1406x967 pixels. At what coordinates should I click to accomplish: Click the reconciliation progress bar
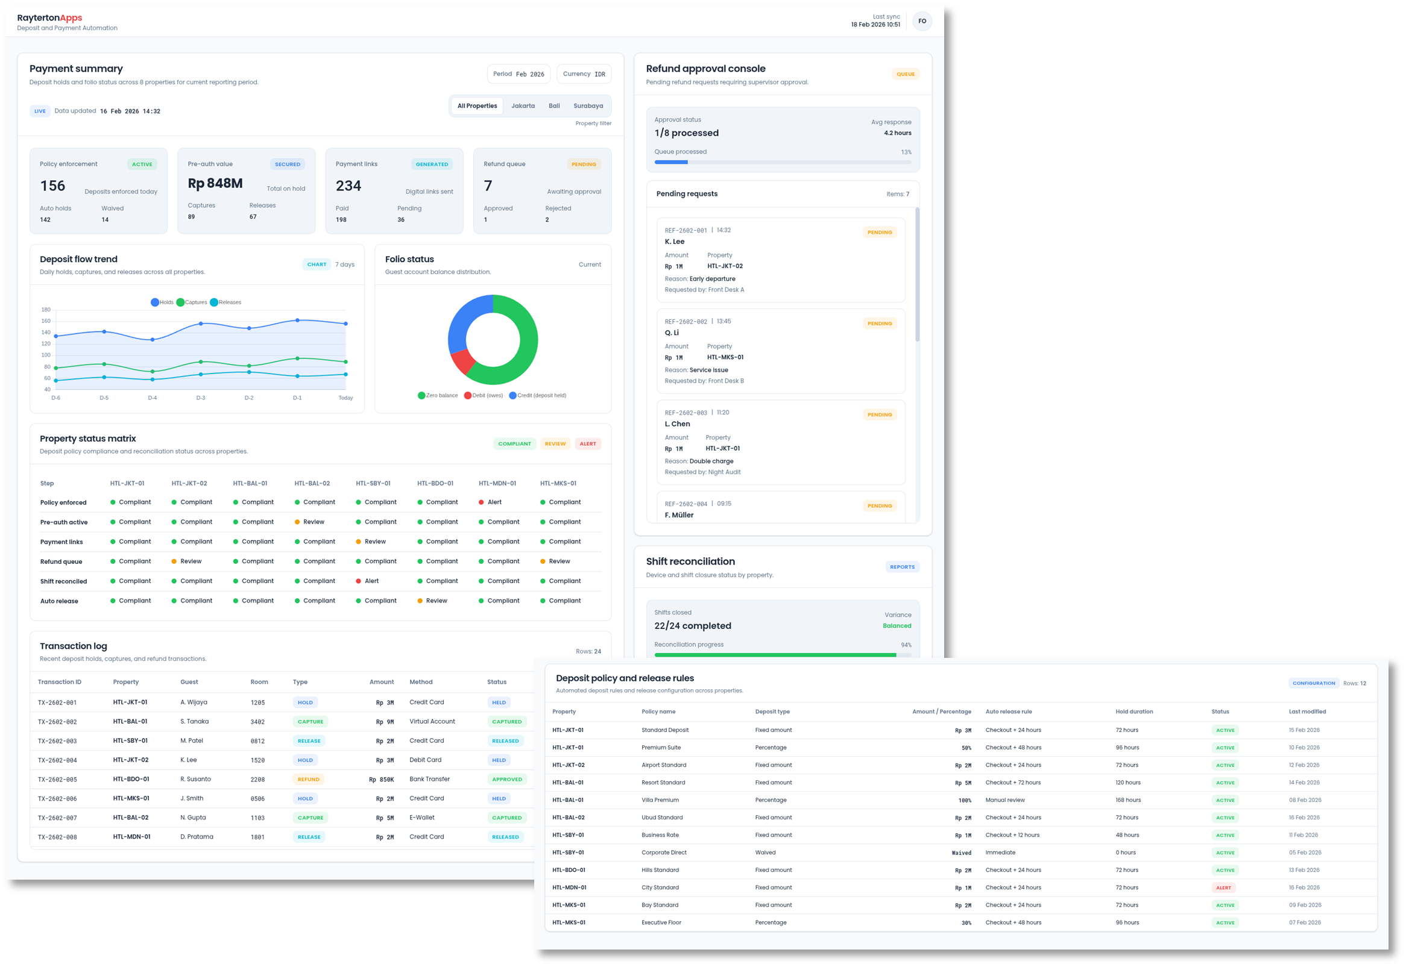tap(782, 655)
